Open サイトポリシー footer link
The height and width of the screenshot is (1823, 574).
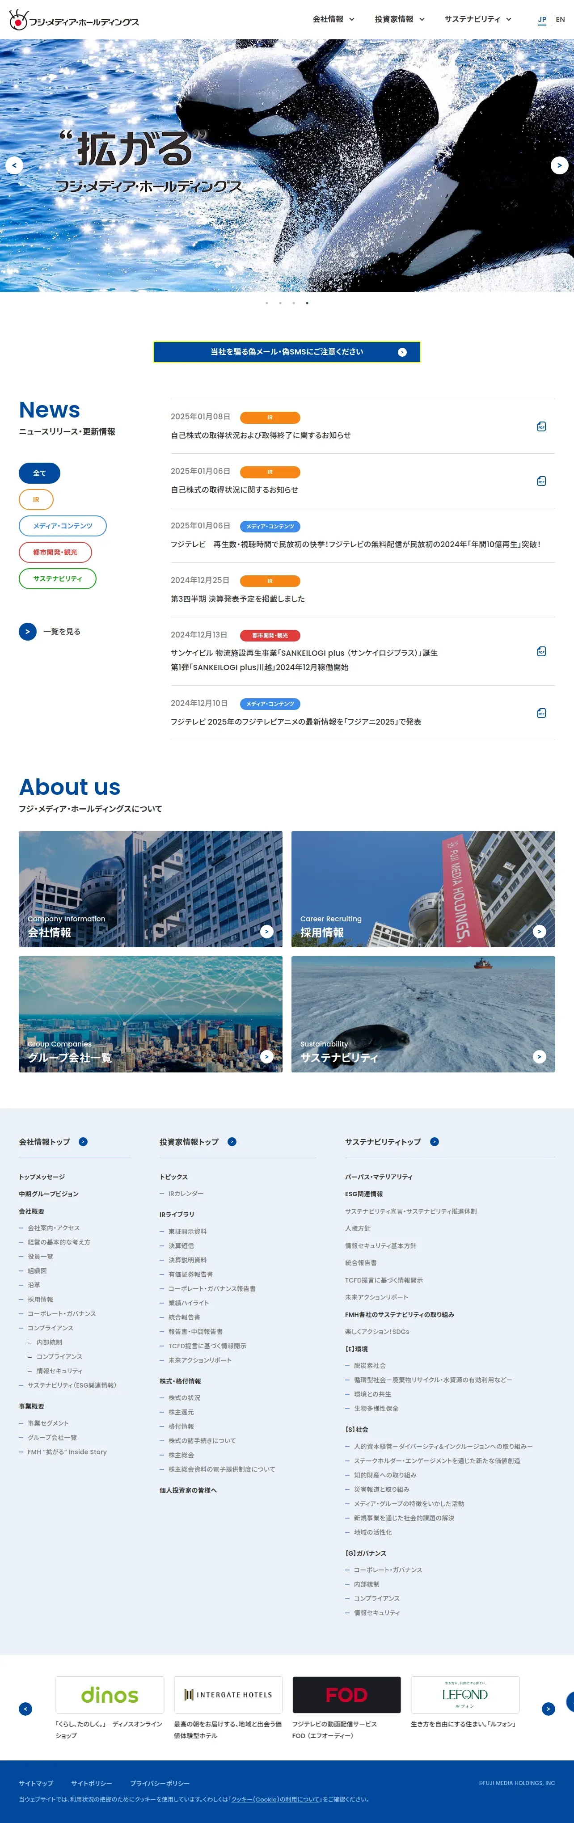[91, 1783]
